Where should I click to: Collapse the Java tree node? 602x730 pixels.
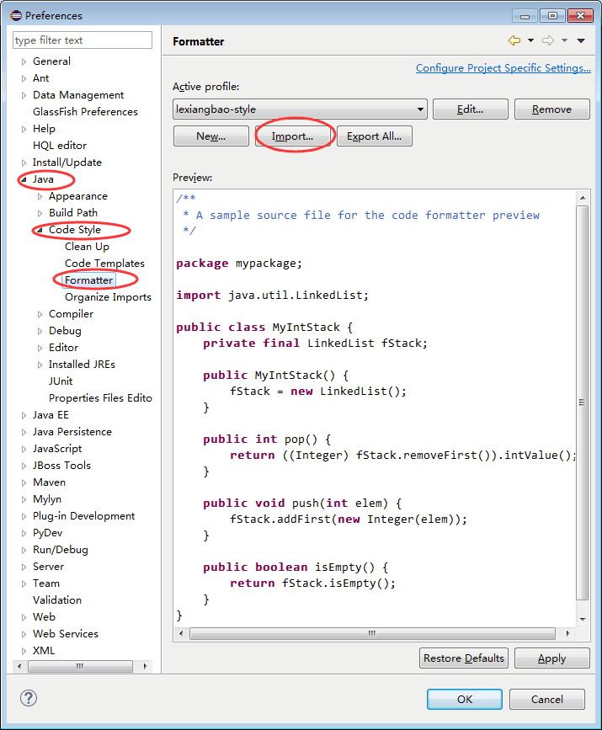pyautogui.click(x=24, y=179)
